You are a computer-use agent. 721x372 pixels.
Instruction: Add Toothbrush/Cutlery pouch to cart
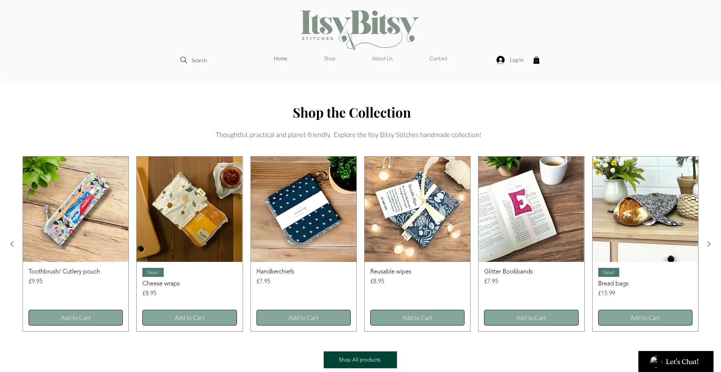pos(75,318)
